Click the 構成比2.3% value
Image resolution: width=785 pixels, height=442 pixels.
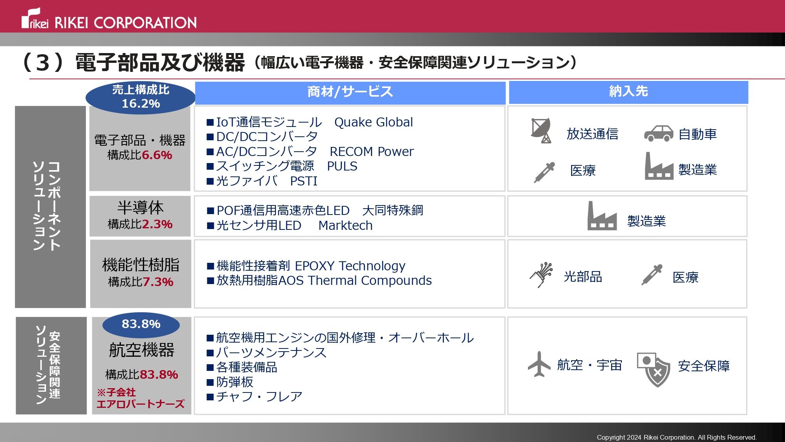pyautogui.click(x=140, y=224)
